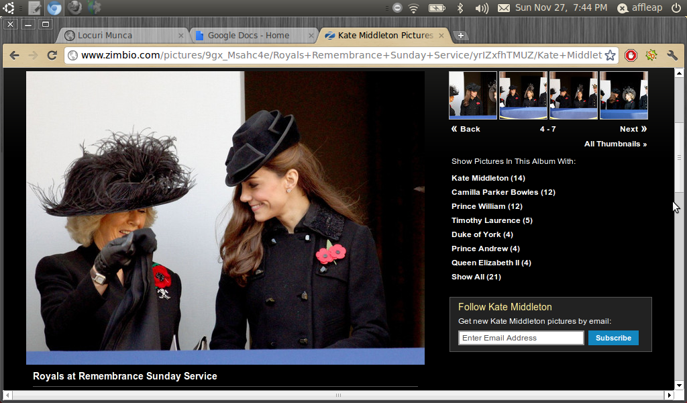Open the Ubuntu main menu logo
The width and height of the screenshot is (687, 403).
(8, 7)
